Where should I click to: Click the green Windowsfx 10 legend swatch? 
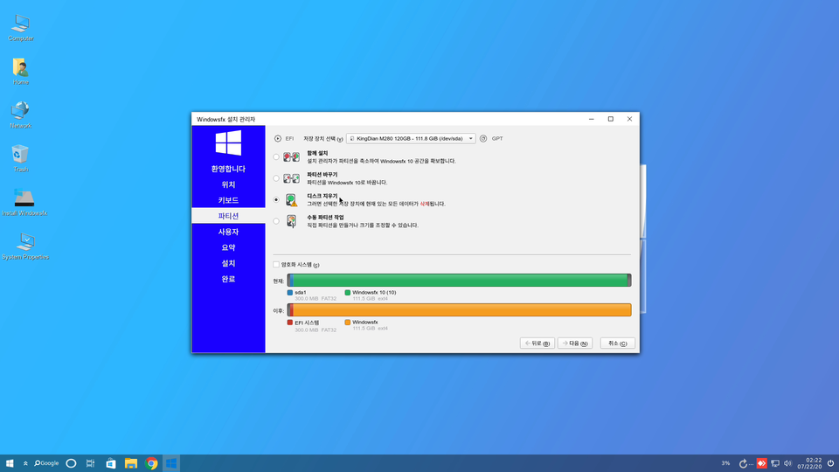pyautogui.click(x=348, y=293)
